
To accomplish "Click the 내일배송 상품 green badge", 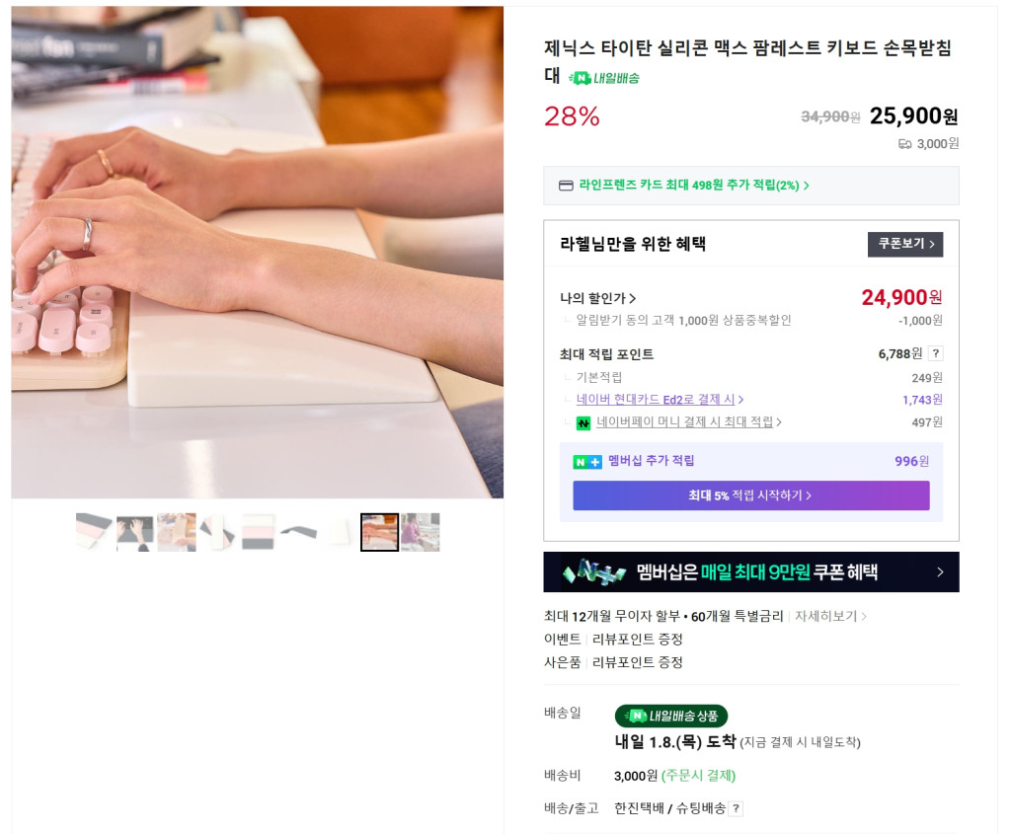I will click(x=671, y=716).
